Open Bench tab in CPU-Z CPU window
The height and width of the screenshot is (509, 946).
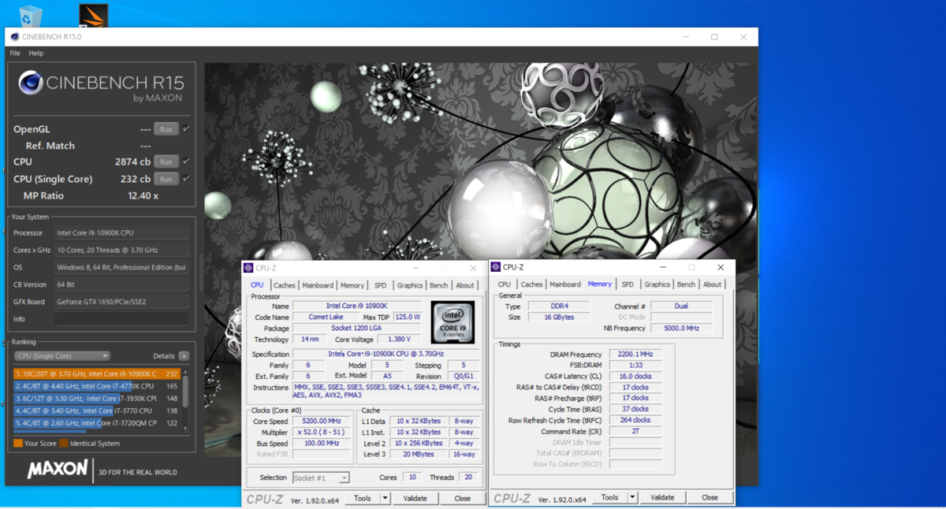(439, 285)
